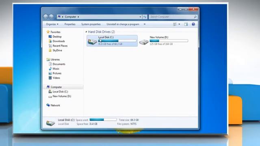Select Network label in the sidebar

[x=55, y=105]
